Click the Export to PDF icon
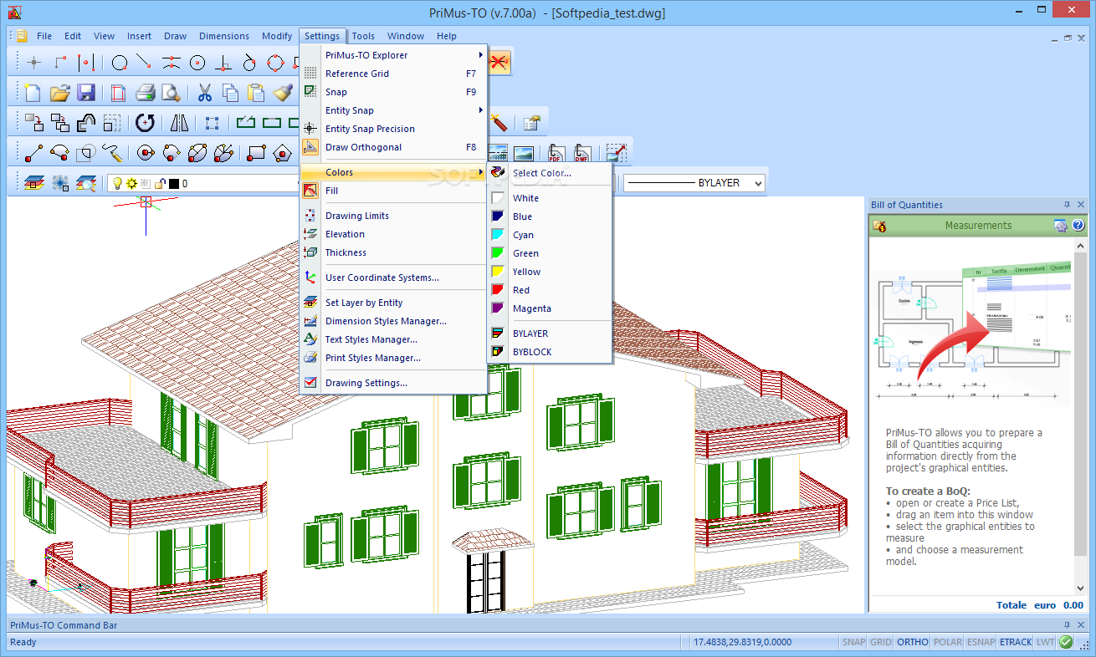This screenshot has width=1096, height=657. (x=556, y=154)
